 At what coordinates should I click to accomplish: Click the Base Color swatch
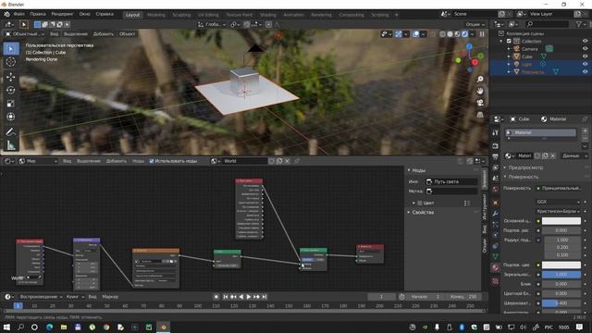tap(561, 221)
